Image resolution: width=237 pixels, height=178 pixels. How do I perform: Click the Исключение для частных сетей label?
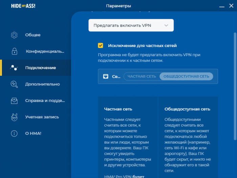point(143,46)
